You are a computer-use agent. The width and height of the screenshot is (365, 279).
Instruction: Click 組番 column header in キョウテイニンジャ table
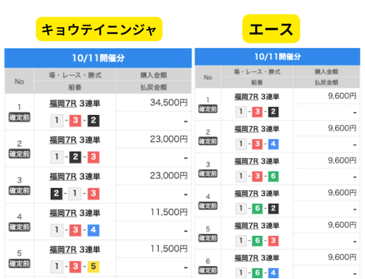point(75,87)
